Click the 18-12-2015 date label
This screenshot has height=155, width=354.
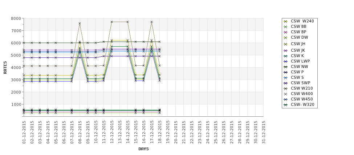pos(160,132)
